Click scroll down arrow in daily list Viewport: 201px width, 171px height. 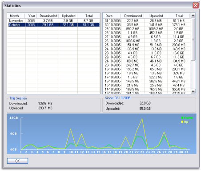193,91
